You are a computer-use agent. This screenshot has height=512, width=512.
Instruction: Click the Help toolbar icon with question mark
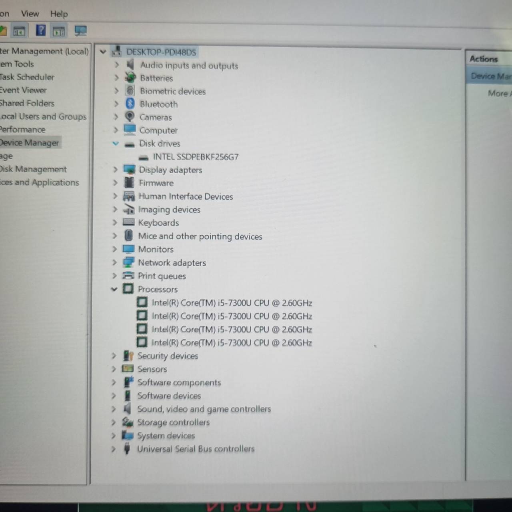coord(41,31)
